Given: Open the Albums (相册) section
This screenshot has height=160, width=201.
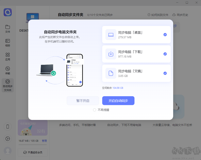Looking at the screenshot, I should tap(8, 43).
